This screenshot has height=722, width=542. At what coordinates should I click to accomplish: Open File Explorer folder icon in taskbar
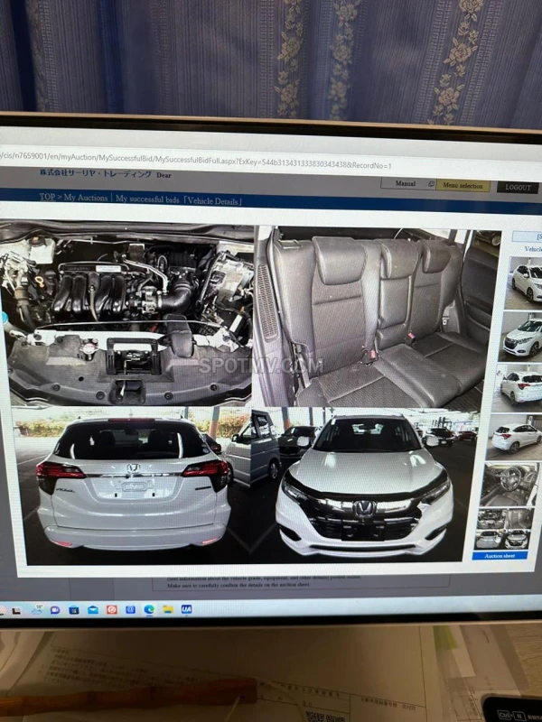(168, 609)
